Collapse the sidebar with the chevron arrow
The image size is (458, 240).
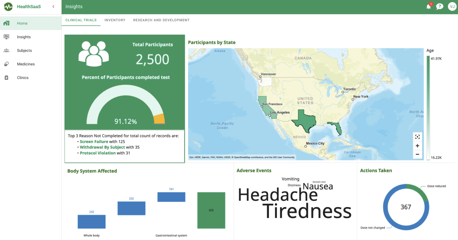coord(53,7)
